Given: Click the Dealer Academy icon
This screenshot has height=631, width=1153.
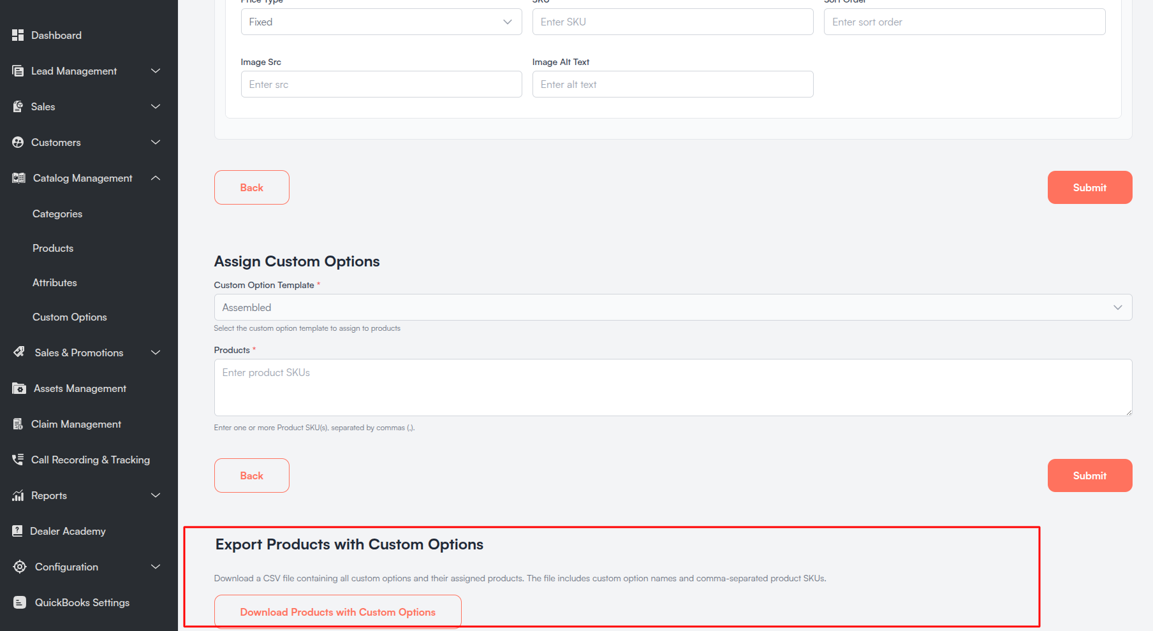Looking at the screenshot, I should click(17, 531).
